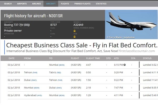This screenshot has height=105, width=158.
Task: Click the STATUS column header
Action: [x=147, y=58]
